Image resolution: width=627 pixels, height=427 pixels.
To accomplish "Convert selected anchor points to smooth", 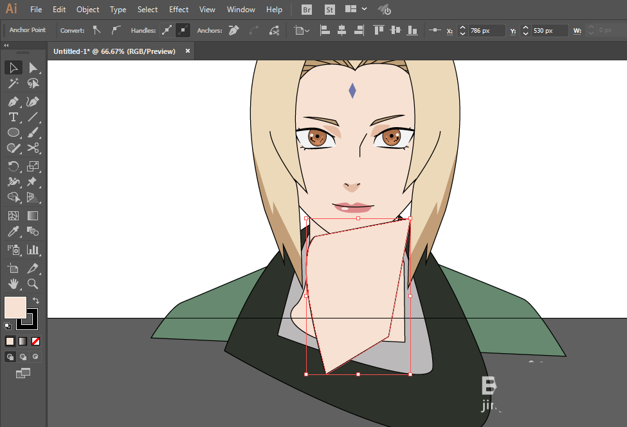I will tap(116, 30).
